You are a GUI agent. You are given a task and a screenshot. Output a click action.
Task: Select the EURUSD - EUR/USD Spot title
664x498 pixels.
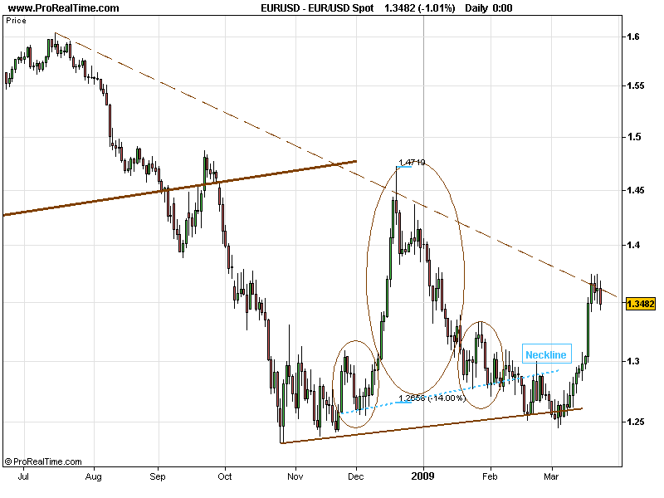tap(317, 7)
